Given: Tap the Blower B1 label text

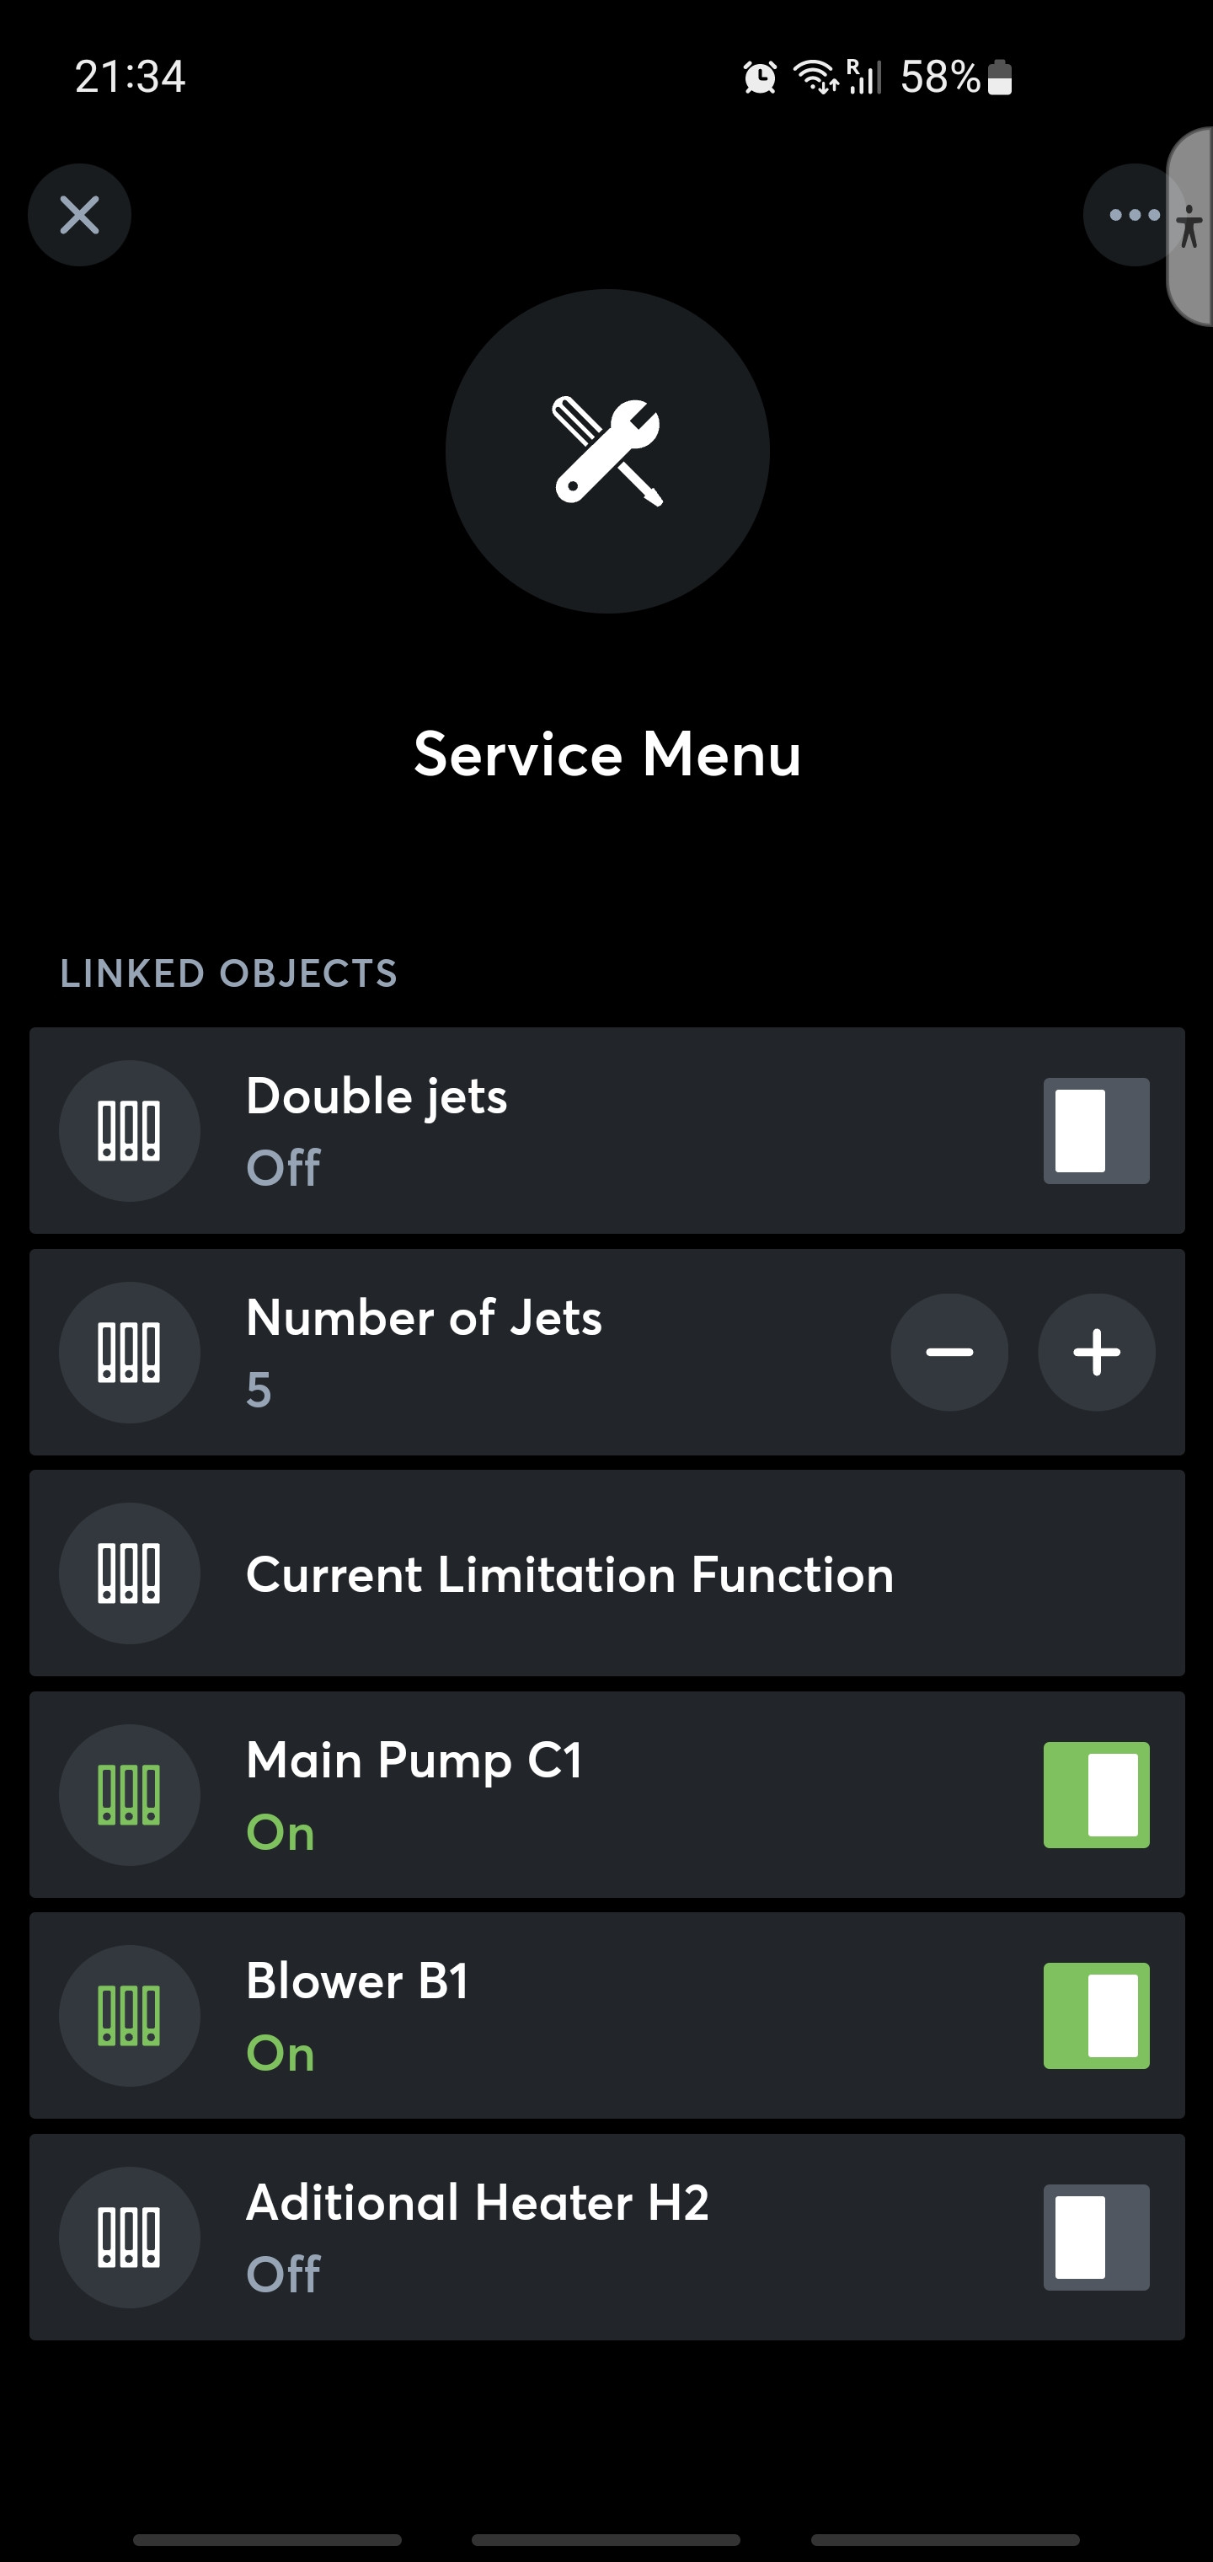Looking at the screenshot, I should (x=357, y=1981).
